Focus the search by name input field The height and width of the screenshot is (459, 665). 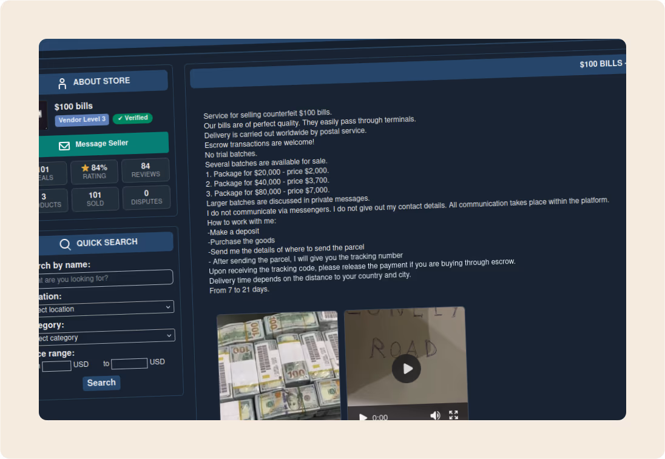(106, 278)
